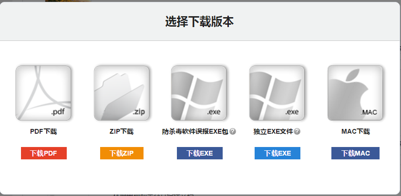
Task: Click 下载EXE button under 防杀毒软件误报EXE包
Action: pyautogui.click(x=200, y=153)
